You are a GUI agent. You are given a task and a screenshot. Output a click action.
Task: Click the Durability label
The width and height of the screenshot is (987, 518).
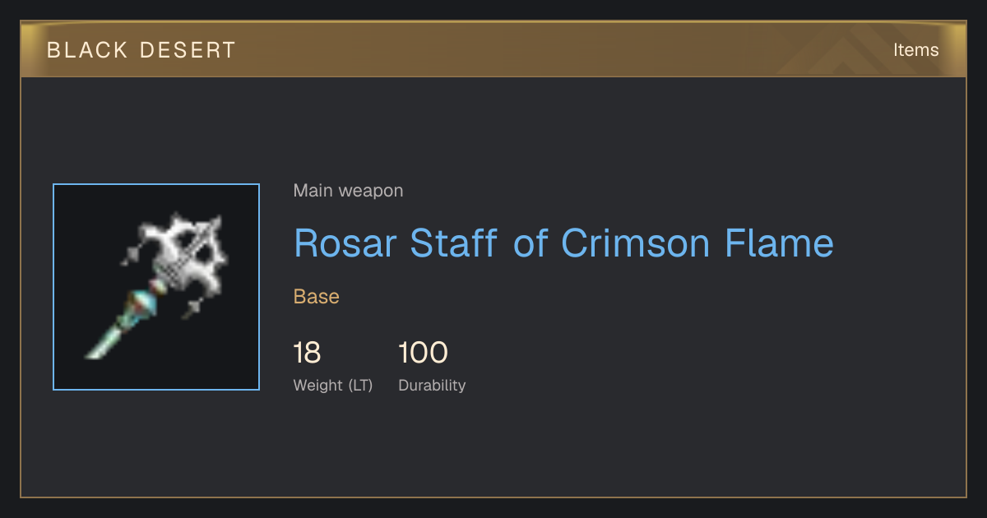click(x=432, y=386)
